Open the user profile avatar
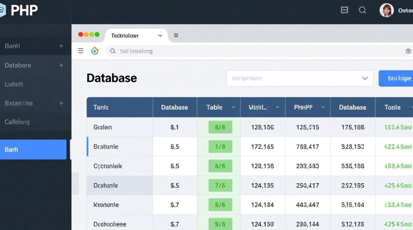The image size is (413, 230). point(386,10)
